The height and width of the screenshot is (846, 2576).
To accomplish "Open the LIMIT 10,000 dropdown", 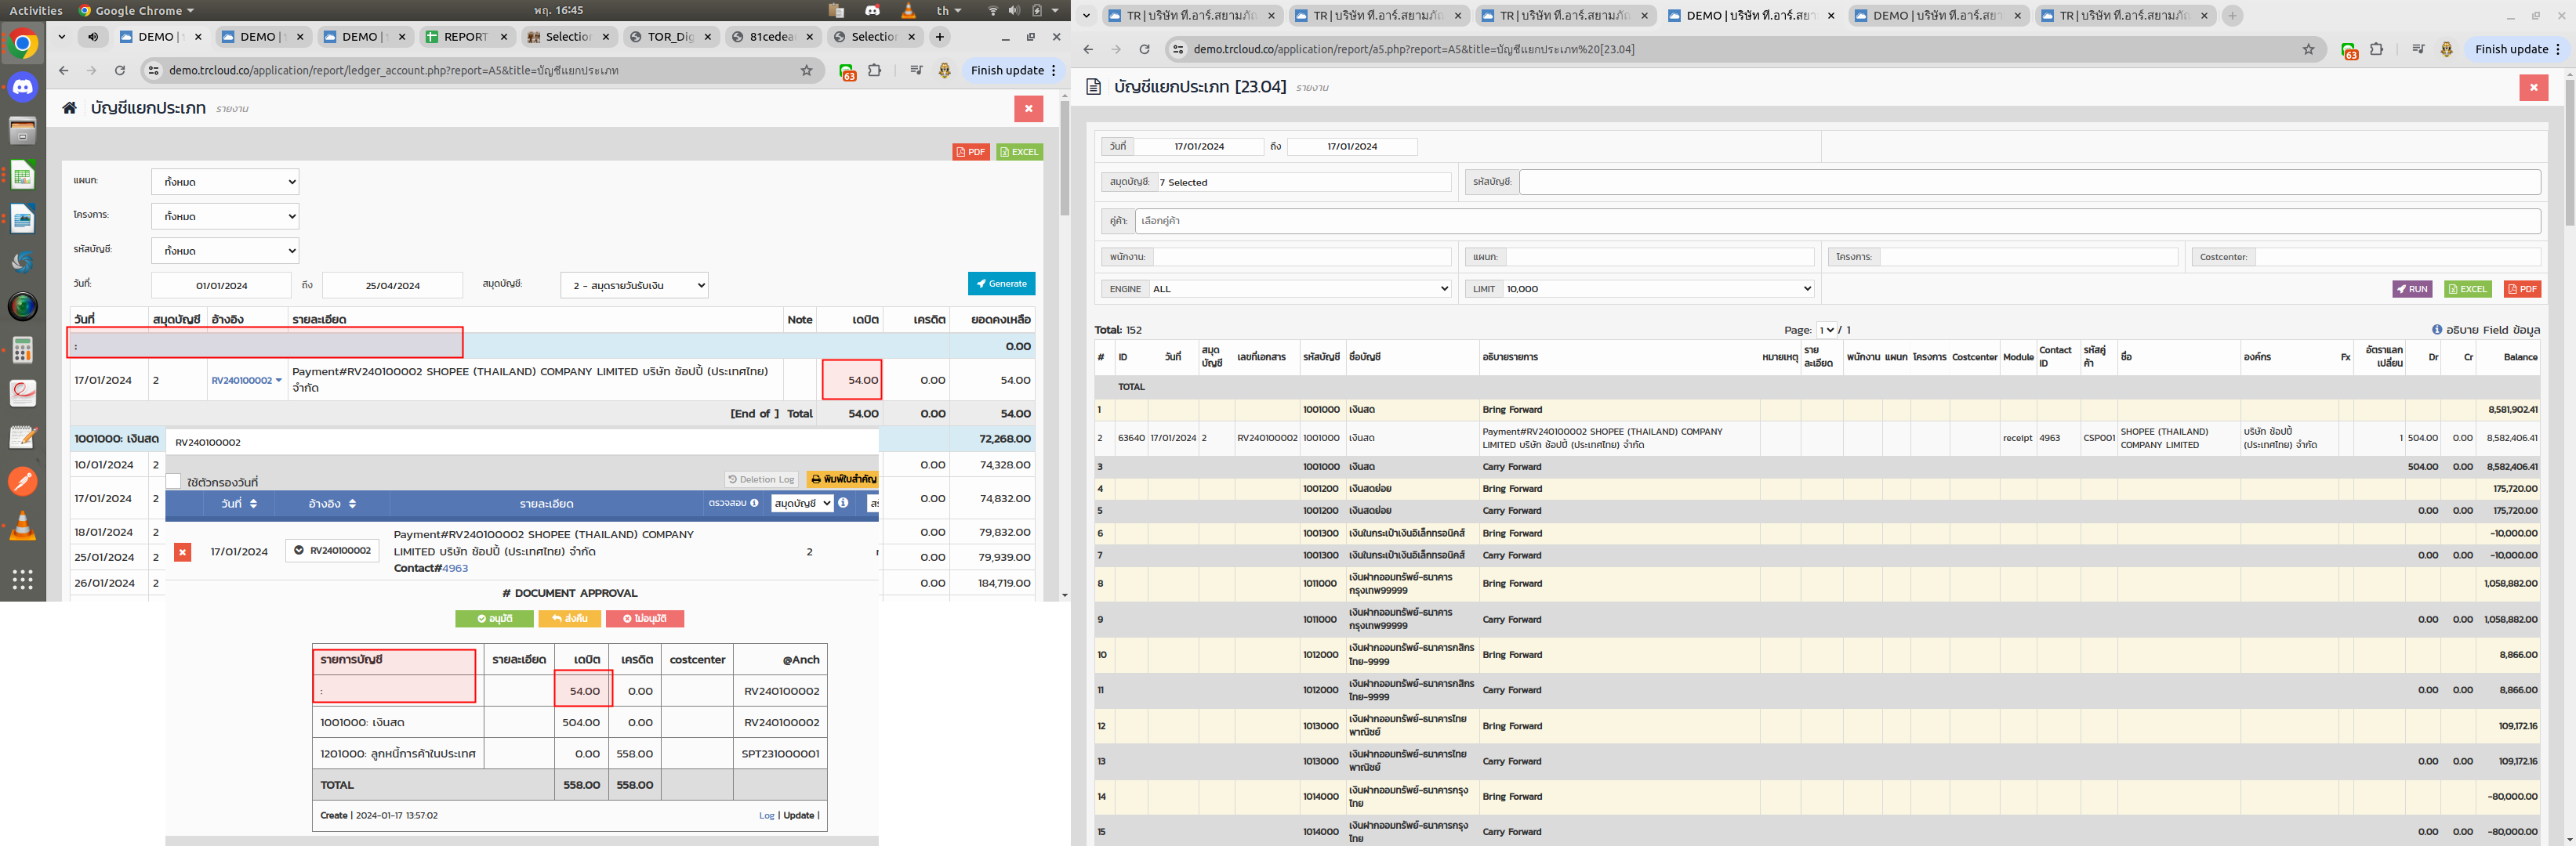I will pyautogui.click(x=1659, y=289).
